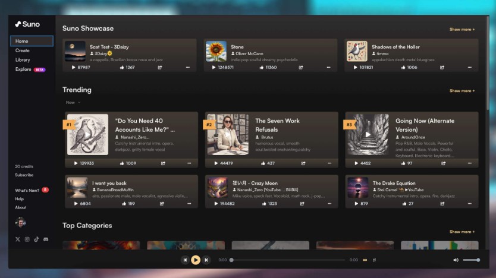
Task: Click the X (Twitter) icon in sidebar
Action: point(18,239)
